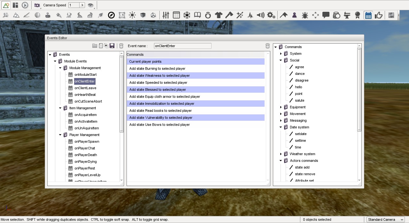The width and height of the screenshot is (409, 223).
Task: Click the thumbs-up icon in the toolbar
Action: pyautogui.click(x=379, y=15)
